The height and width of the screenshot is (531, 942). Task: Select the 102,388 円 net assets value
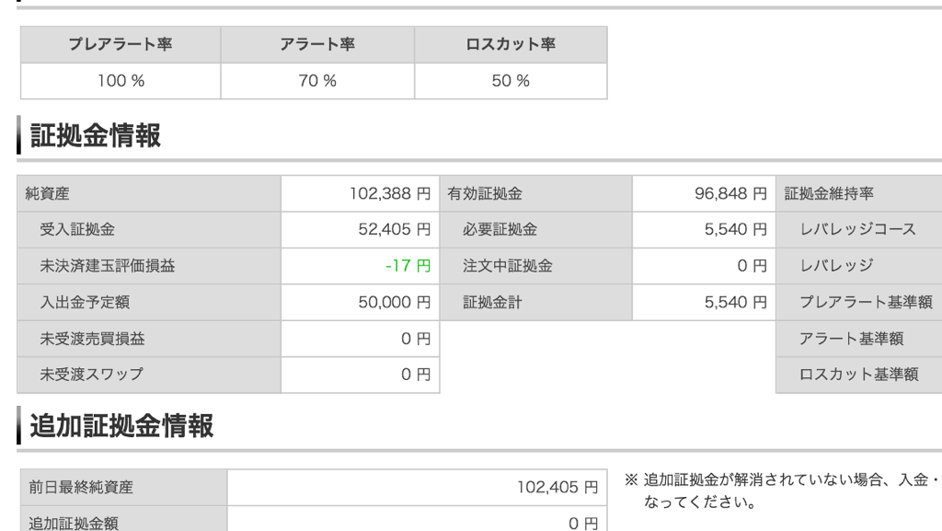(x=390, y=194)
